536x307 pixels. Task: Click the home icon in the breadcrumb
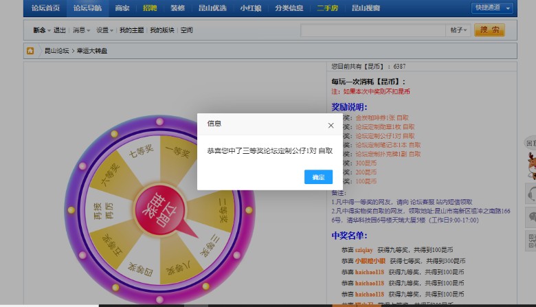click(30, 51)
